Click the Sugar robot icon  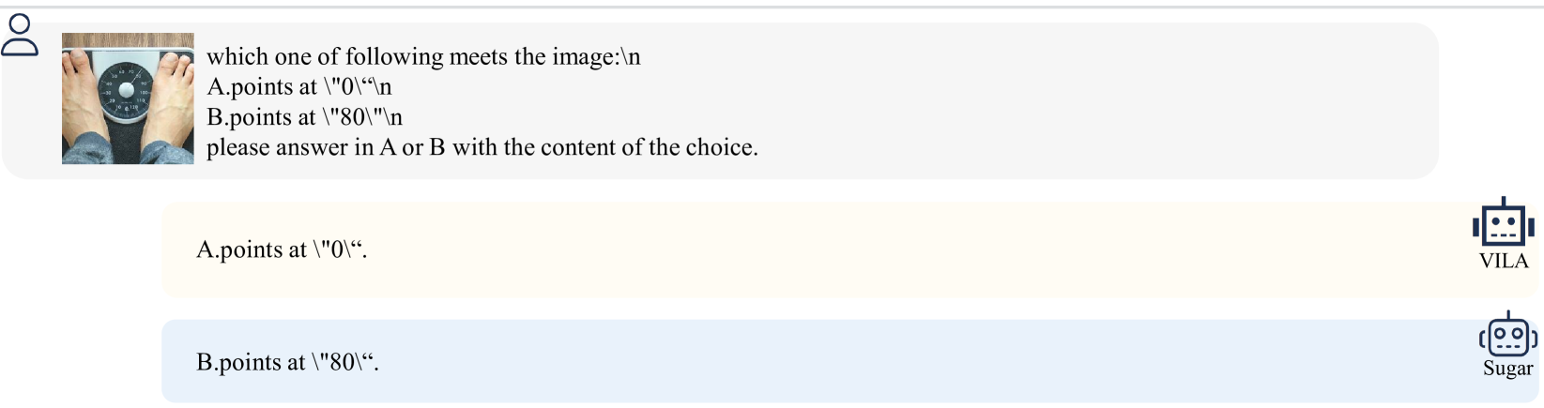click(1507, 335)
